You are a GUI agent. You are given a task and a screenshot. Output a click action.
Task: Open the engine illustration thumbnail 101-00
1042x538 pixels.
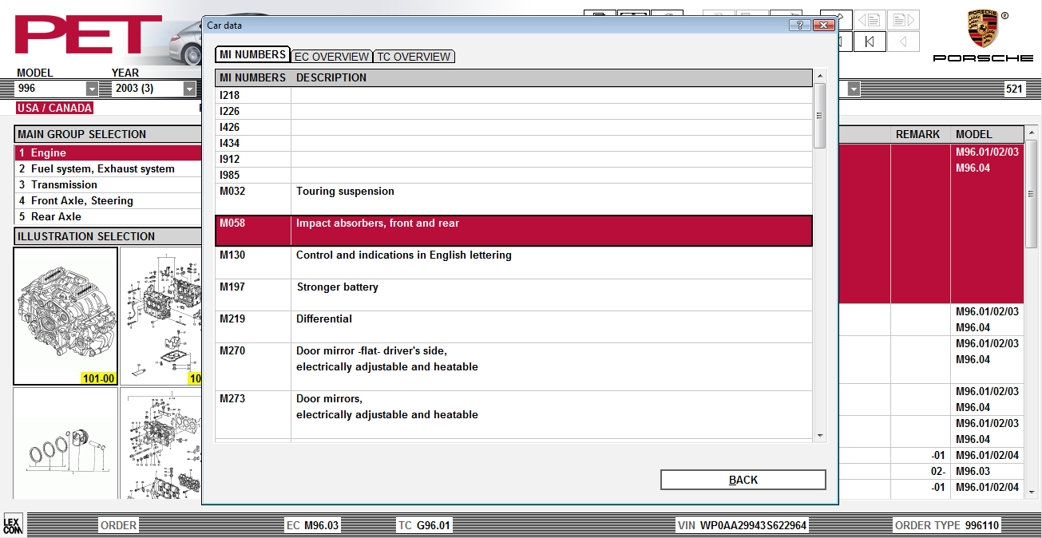(x=65, y=316)
